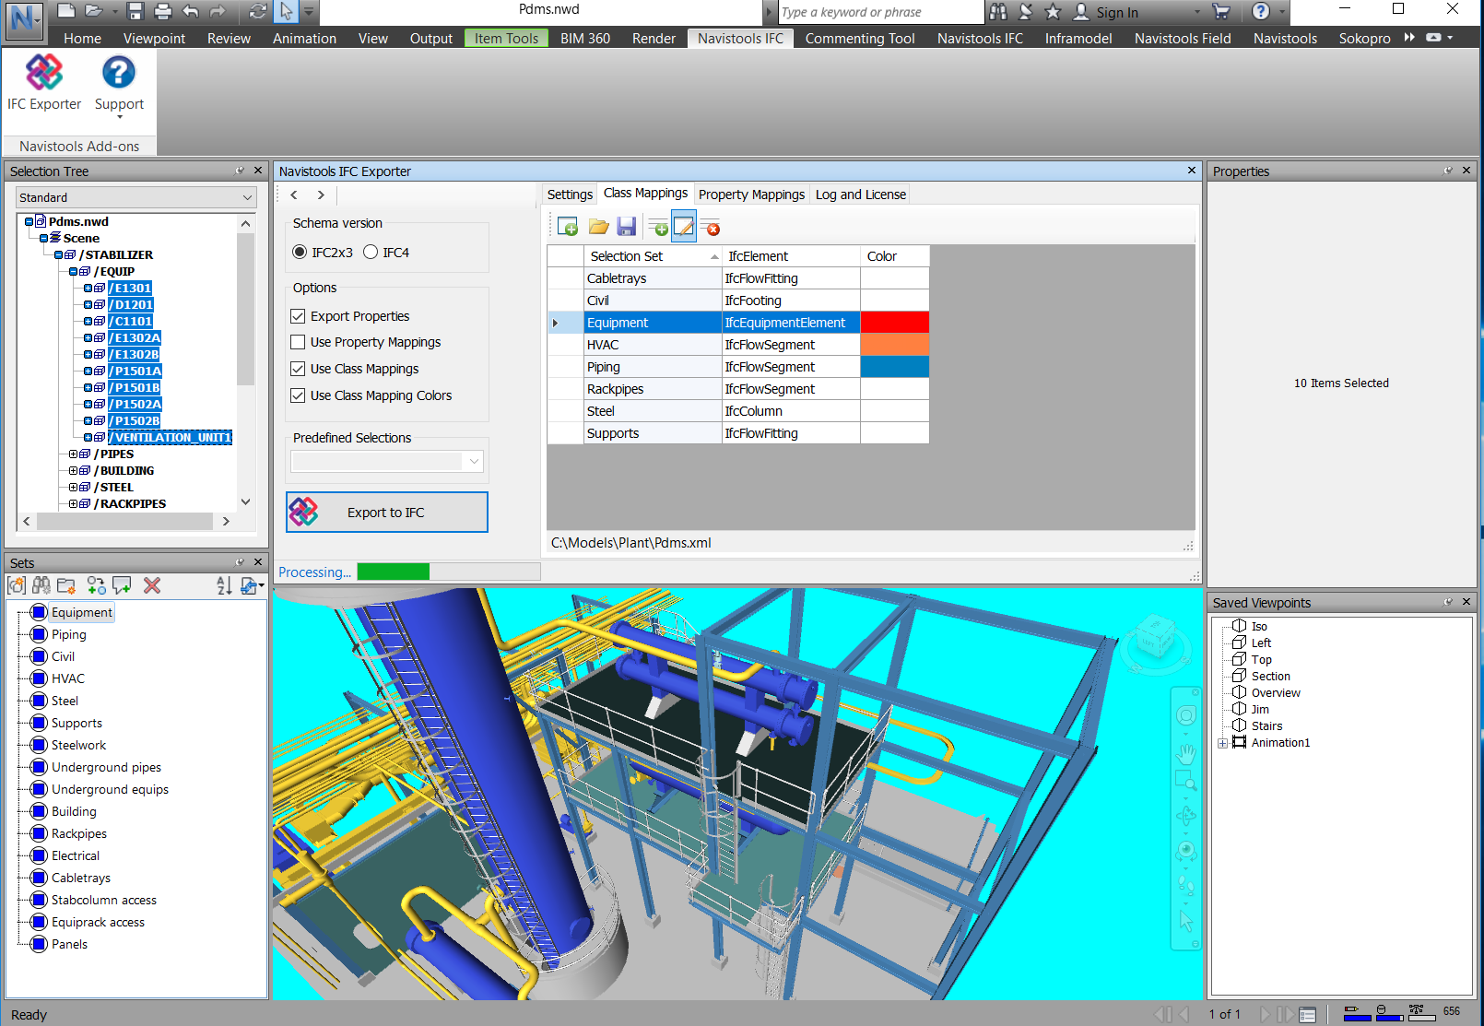Uncheck Export Properties option
Screen dimensions: 1484x1026
[x=298, y=316]
